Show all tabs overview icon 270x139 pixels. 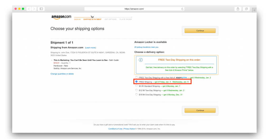point(246,9)
